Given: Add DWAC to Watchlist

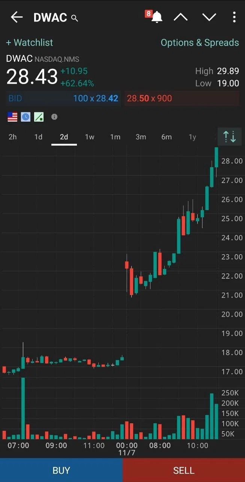Looking at the screenshot, I should click(30, 43).
